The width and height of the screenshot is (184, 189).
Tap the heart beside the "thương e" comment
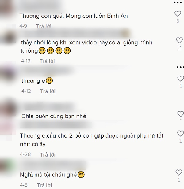pos(181,79)
